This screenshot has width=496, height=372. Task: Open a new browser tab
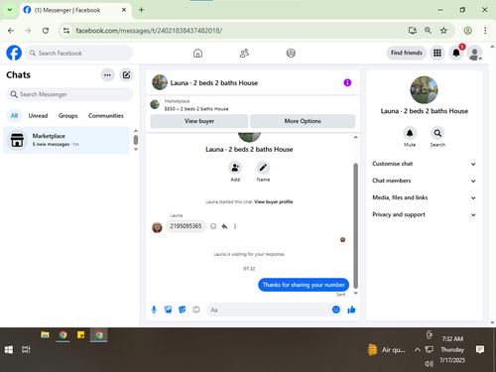pyautogui.click(x=141, y=10)
